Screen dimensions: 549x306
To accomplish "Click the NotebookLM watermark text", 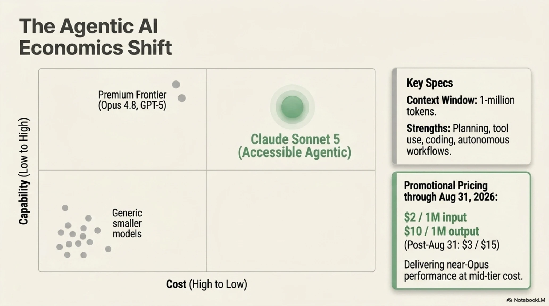I will click(529, 300).
